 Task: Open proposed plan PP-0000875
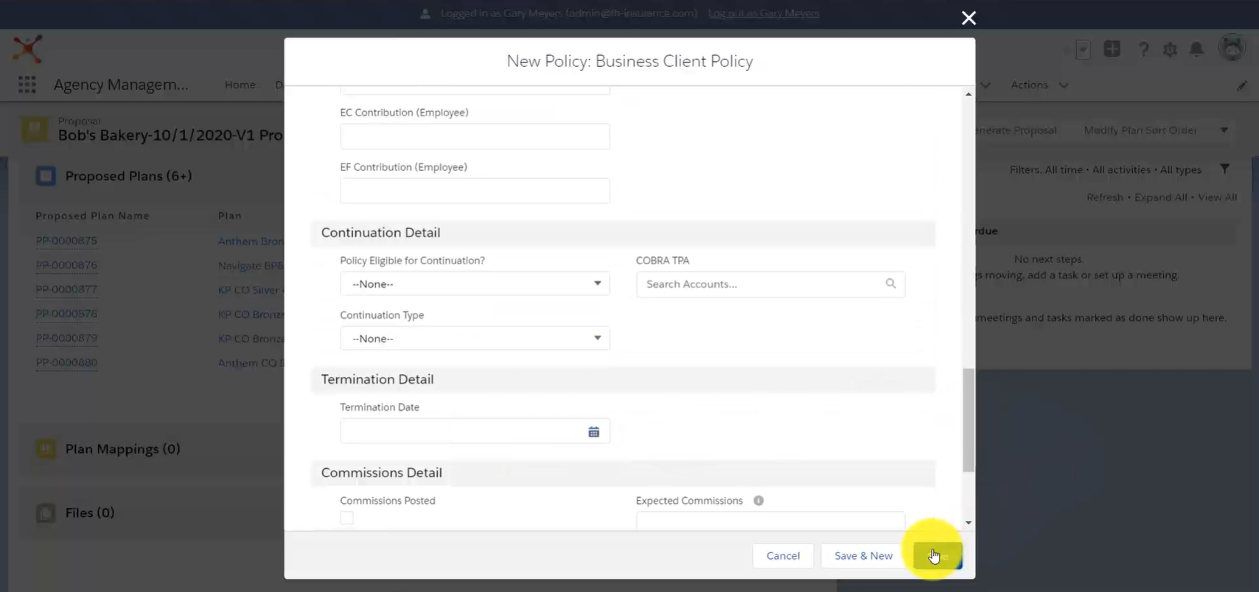tap(66, 241)
